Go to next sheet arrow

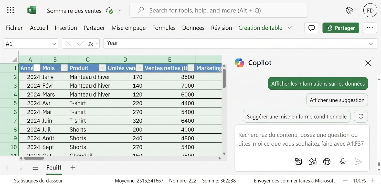coord(21,168)
